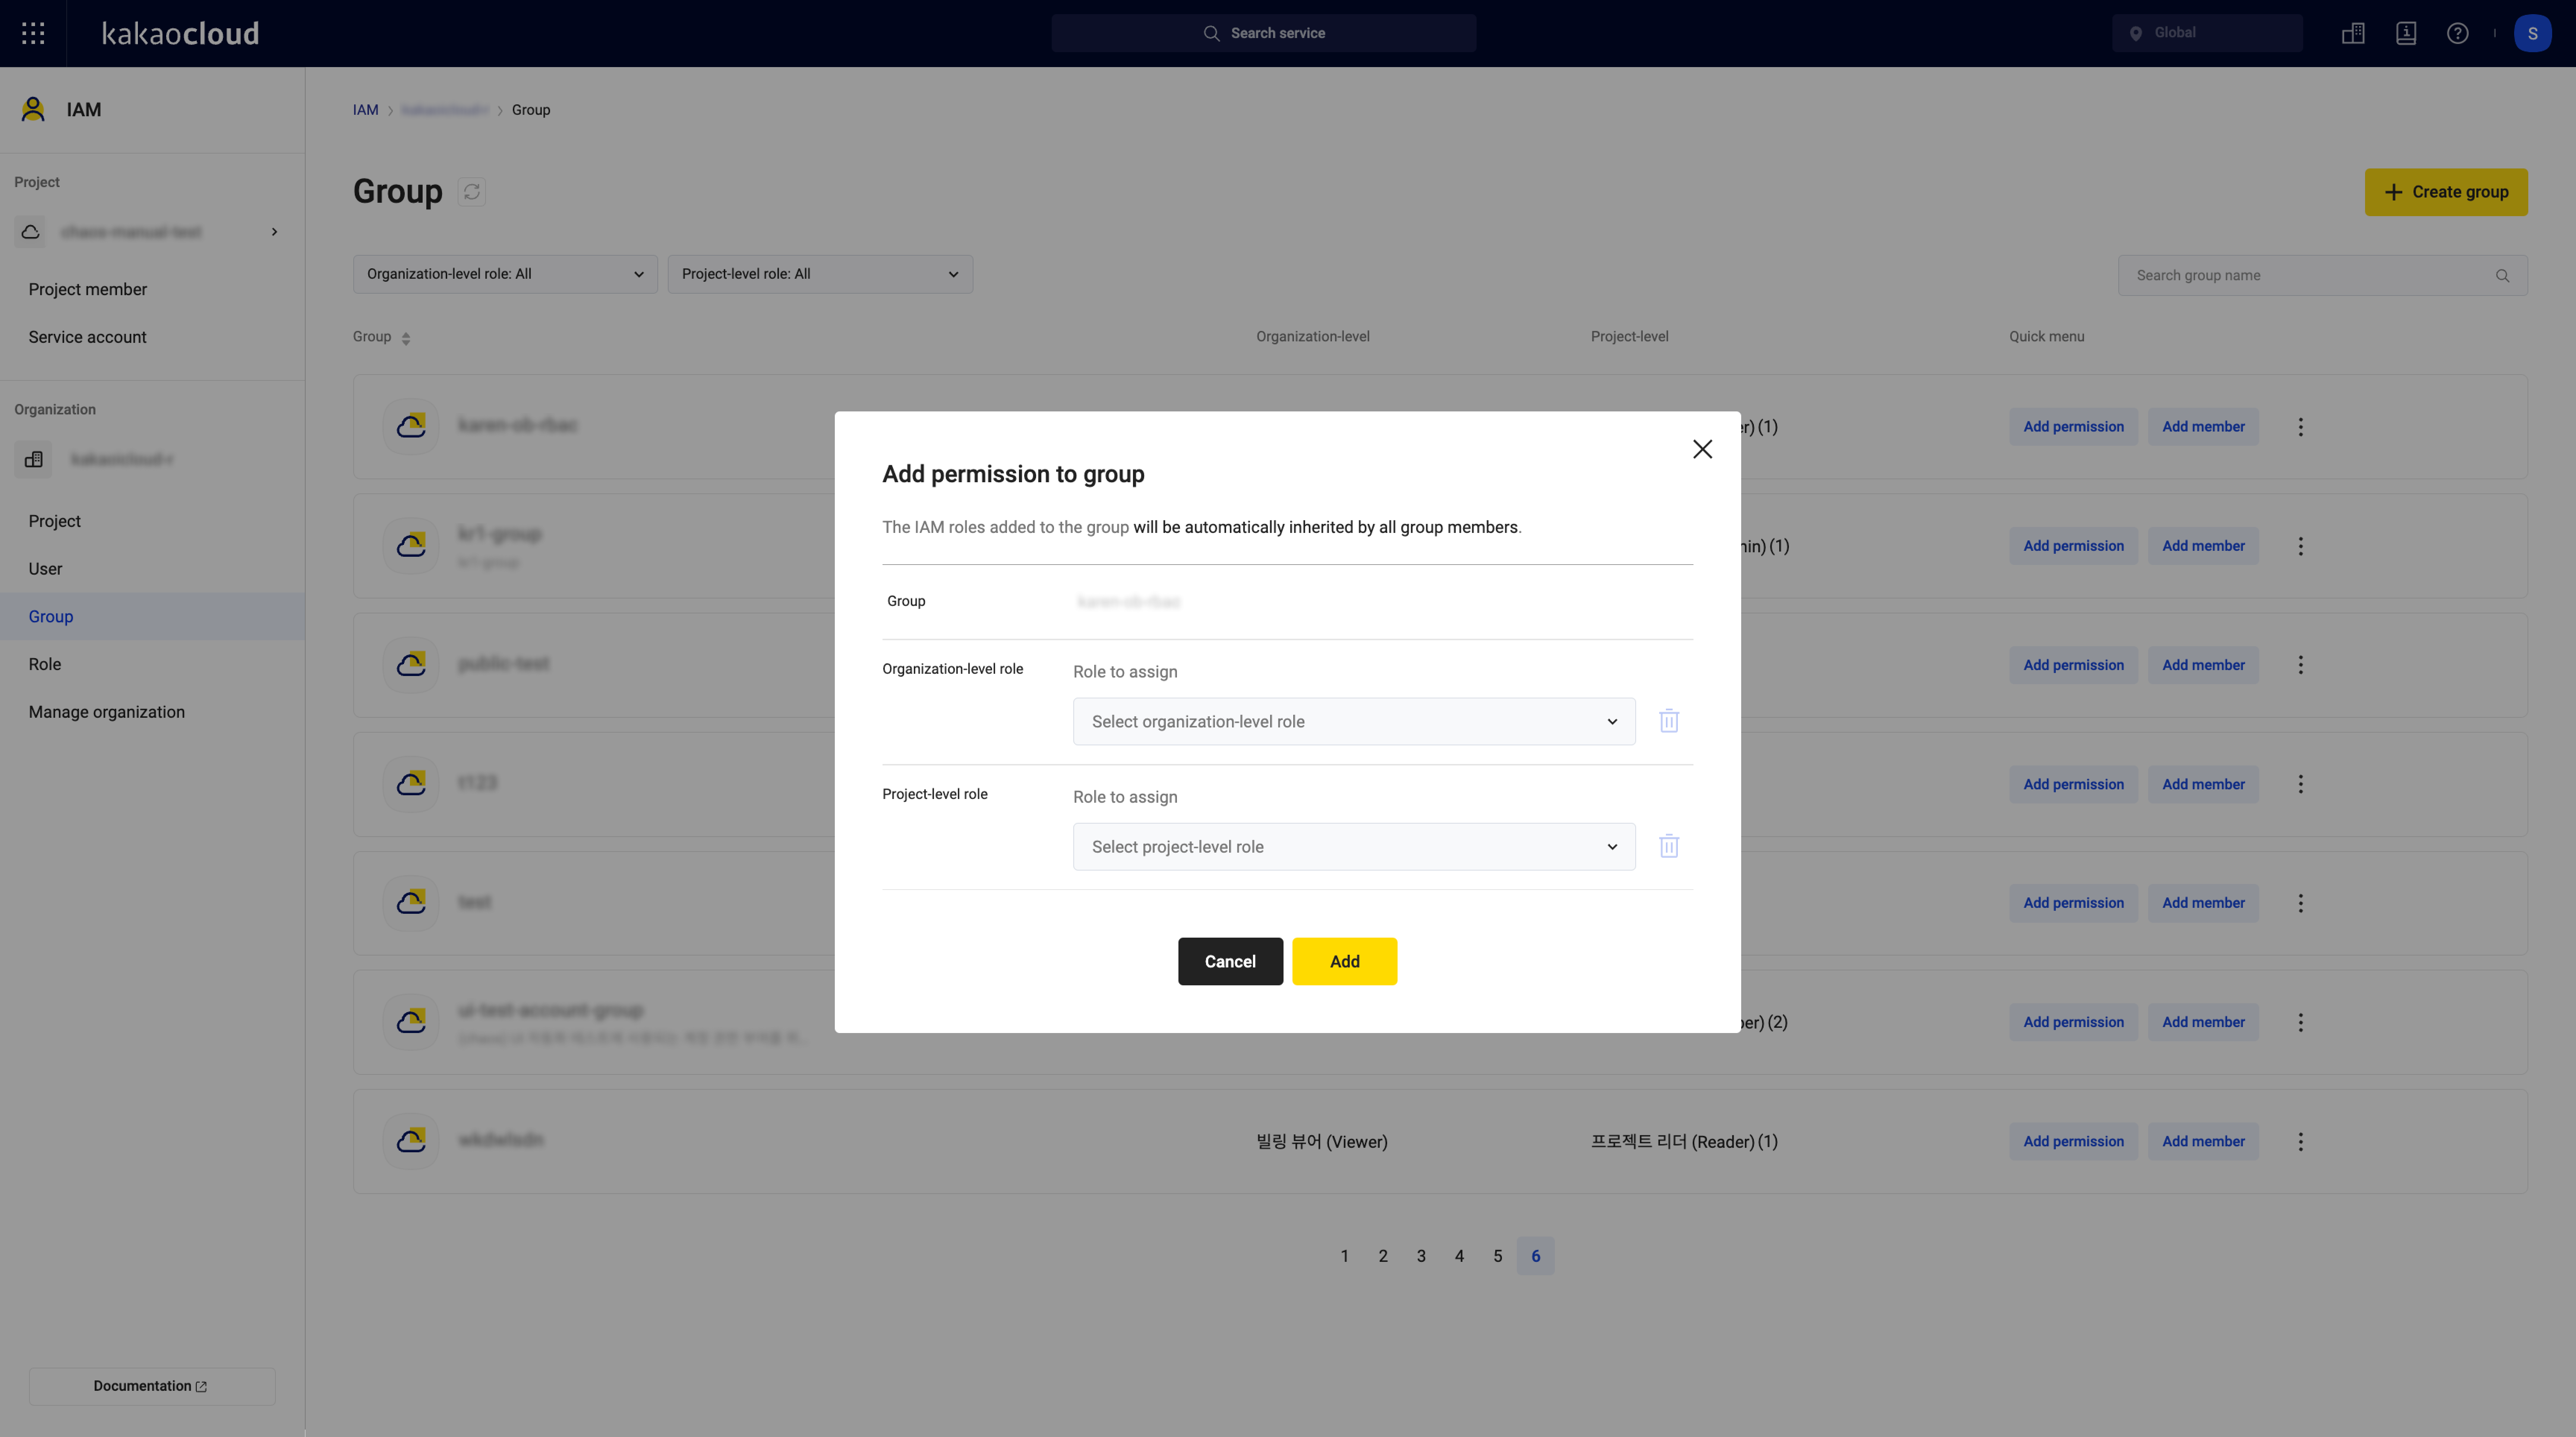
Task: Click the 프로젝트 리더 (Reader) (1) text
Action: coord(1684,1141)
